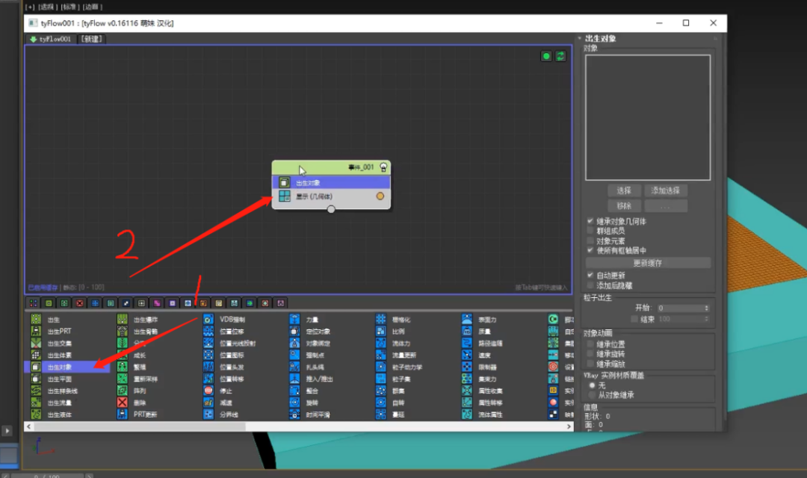Select the 力量 (Force) operator icon
This screenshot has height=478, width=807.
(295, 319)
